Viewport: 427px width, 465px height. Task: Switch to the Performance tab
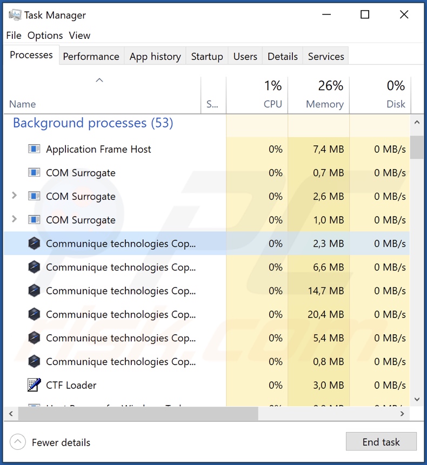(91, 56)
